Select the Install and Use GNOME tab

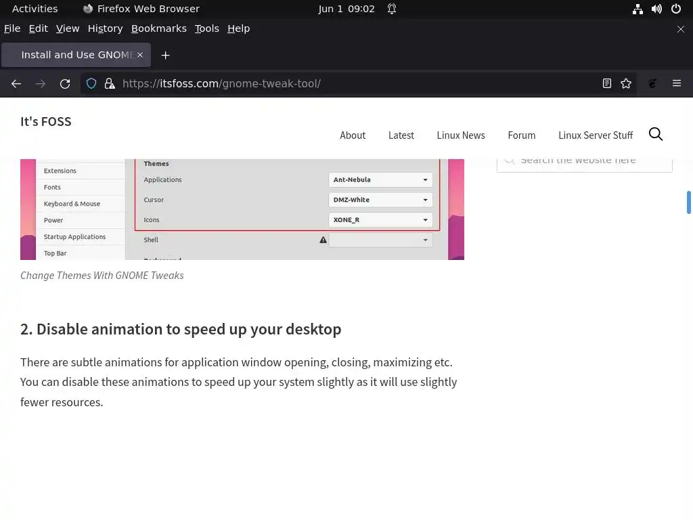click(x=76, y=55)
